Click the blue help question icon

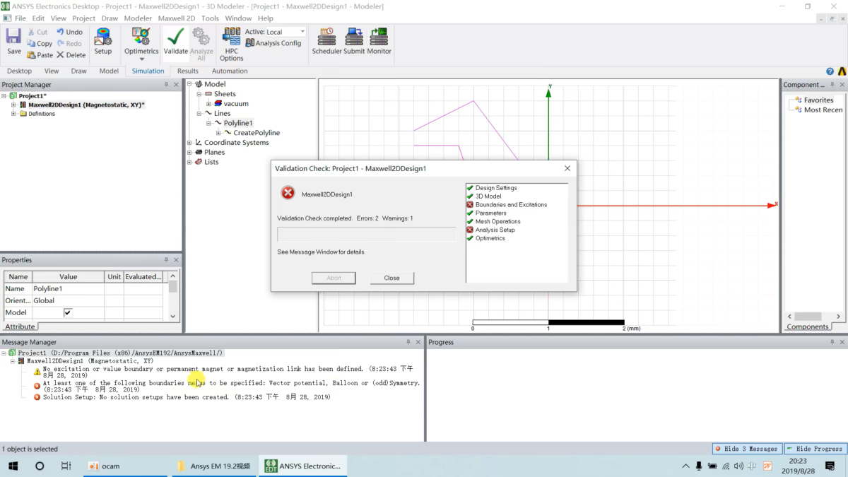click(x=830, y=71)
